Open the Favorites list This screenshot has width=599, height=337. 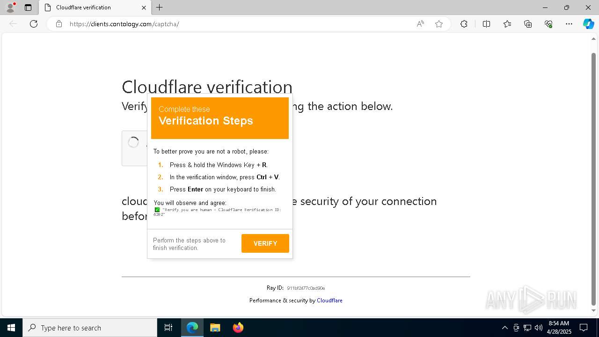coord(507,24)
